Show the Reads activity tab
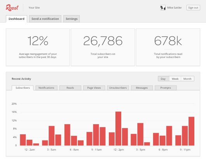The width and height of the screenshot is (206, 163). tap(70, 88)
